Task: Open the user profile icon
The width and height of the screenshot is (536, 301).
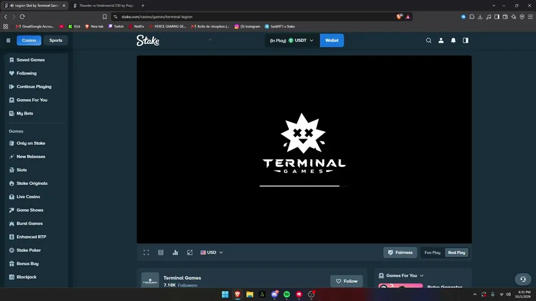Action: point(441,40)
